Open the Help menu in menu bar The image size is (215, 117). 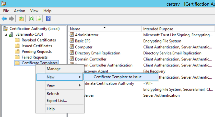coord(47,11)
